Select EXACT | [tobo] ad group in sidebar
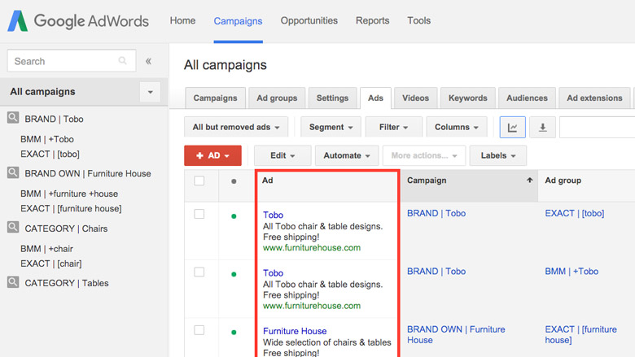 tap(50, 154)
